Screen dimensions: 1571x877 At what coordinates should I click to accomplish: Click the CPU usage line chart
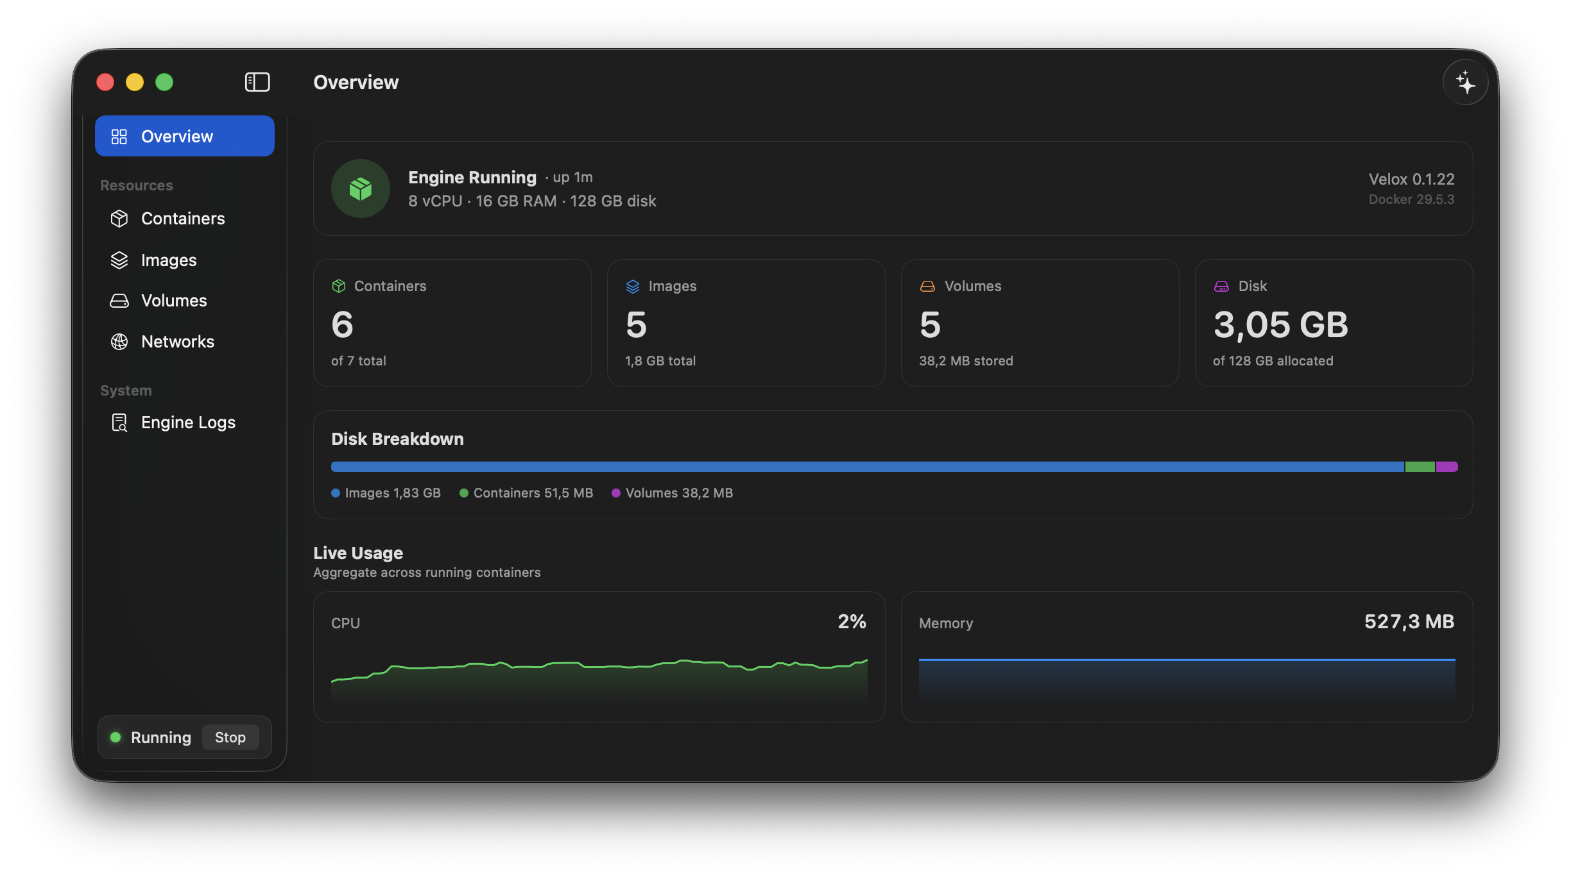[x=599, y=681]
